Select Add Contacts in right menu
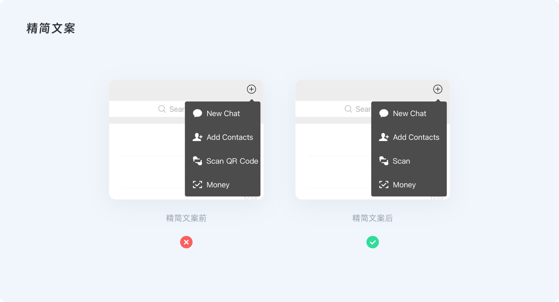The width and height of the screenshot is (559, 302). pyautogui.click(x=409, y=137)
